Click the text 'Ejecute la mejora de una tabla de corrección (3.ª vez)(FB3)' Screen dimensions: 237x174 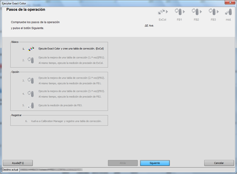(x=71, y=91)
